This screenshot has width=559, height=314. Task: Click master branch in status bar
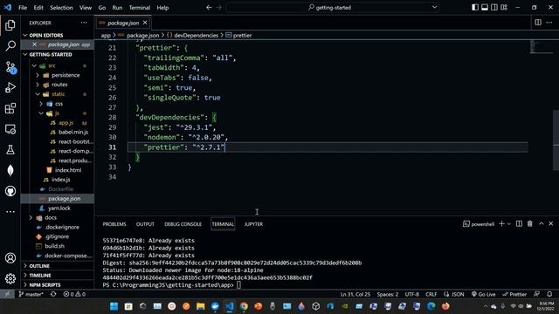(x=31, y=294)
